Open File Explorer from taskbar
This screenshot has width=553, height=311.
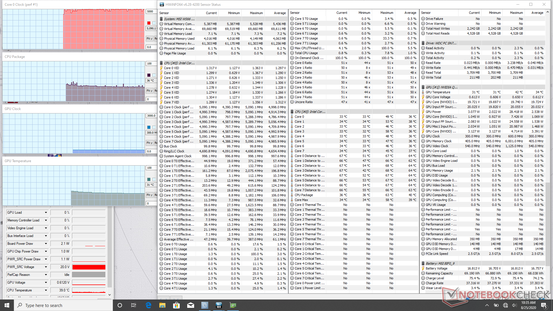click(162, 305)
